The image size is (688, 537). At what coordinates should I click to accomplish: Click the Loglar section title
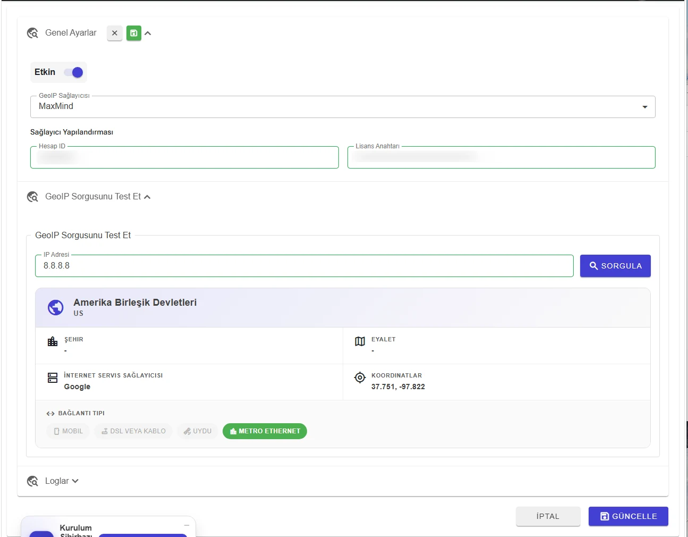(x=57, y=481)
